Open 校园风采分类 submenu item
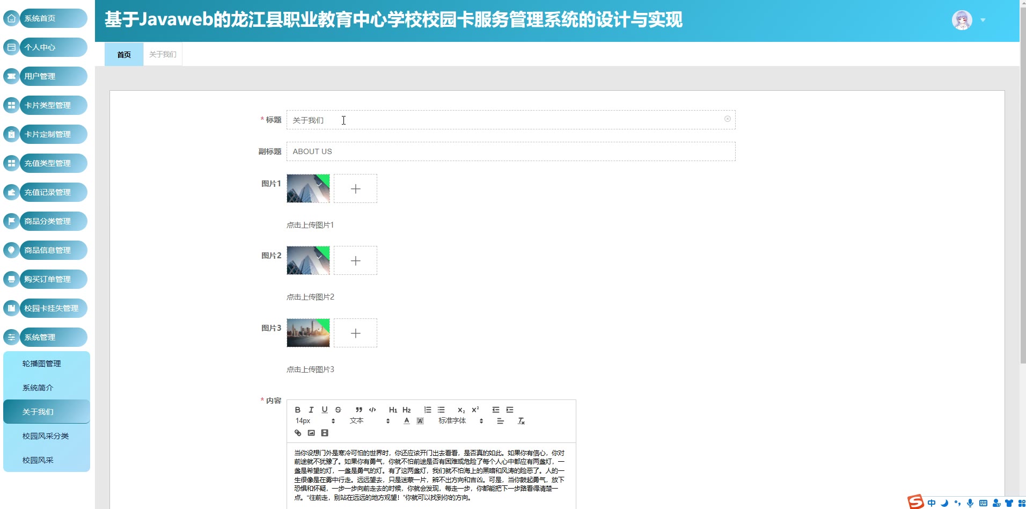1026x509 pixels. (47, 436)
